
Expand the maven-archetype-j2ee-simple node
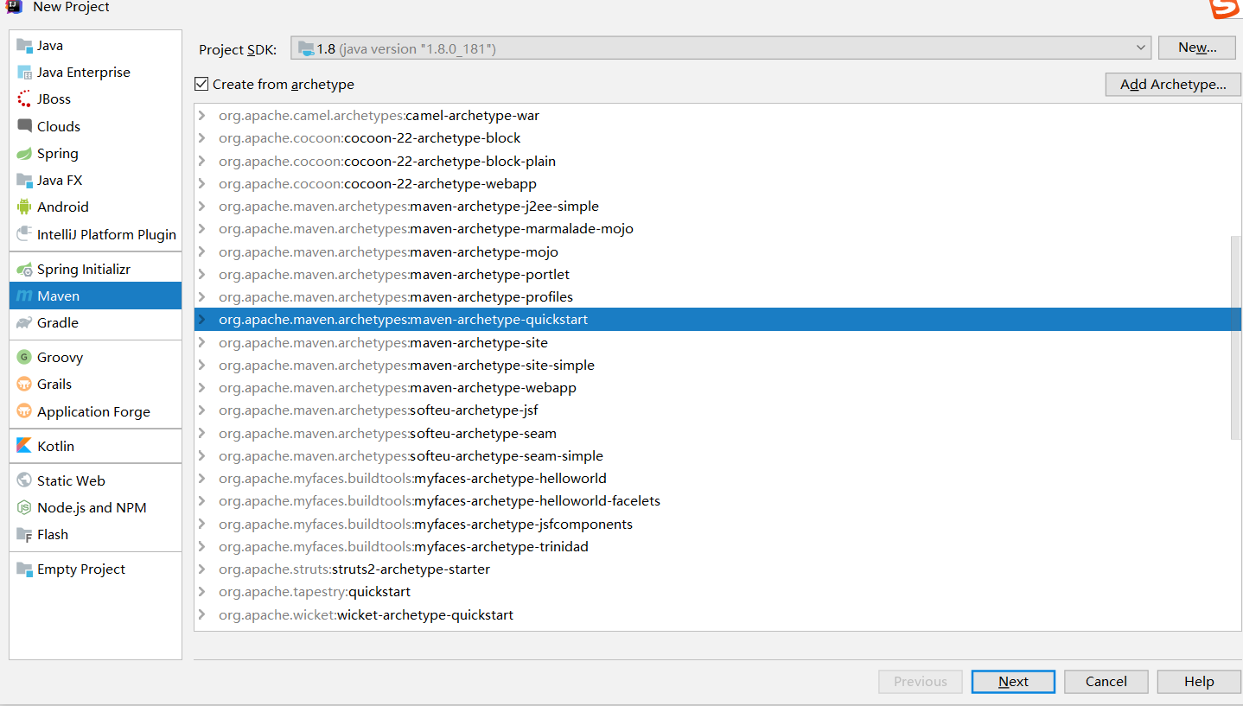[202, 207]
